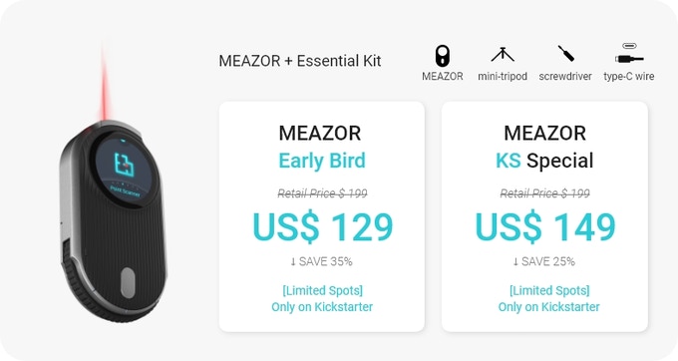Click Limited Spots link under Early Bird
This screenshot has width=678, height=361.
coord(323,290)
